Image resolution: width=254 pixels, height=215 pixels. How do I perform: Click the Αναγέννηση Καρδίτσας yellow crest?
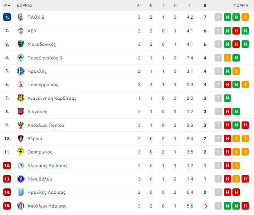pyautogui.click(x=21, y=98)
